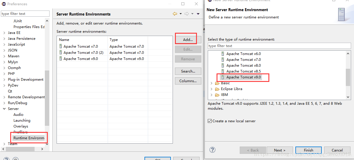Image resolution: width=354 pixels, height=160 pixels.
Task: Click Cancel in New Server dialog
Action: (337, 150)
